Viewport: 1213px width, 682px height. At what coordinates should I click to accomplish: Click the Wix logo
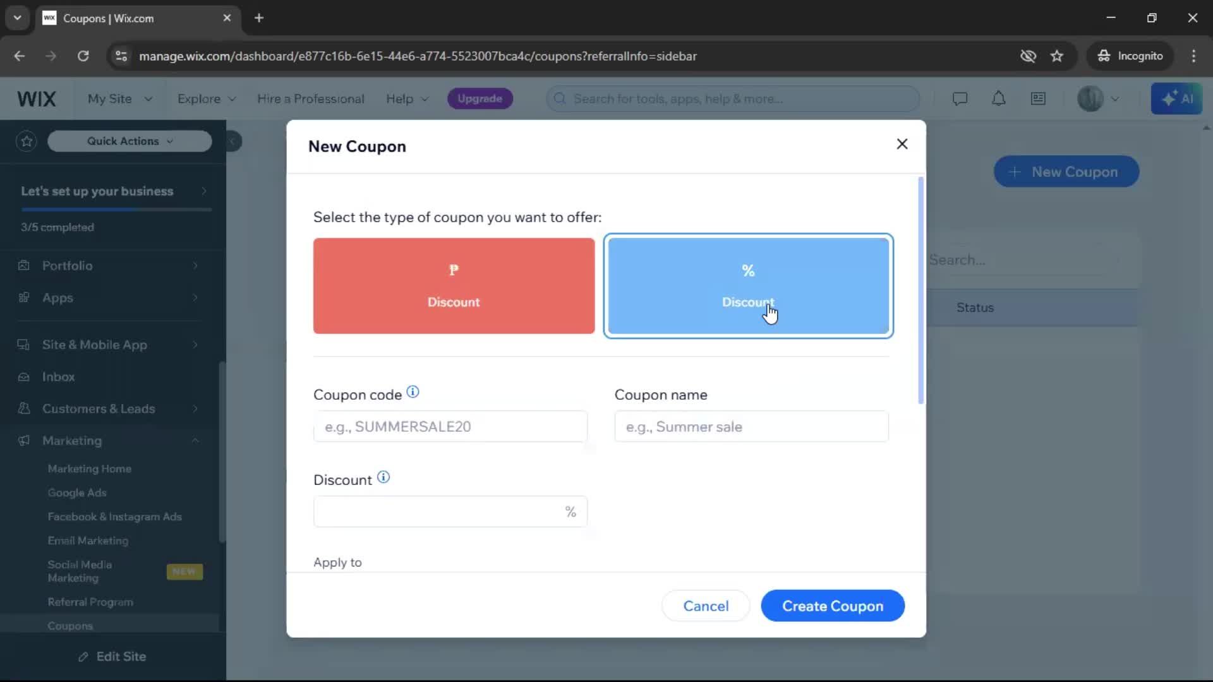[x=37, y=99]
